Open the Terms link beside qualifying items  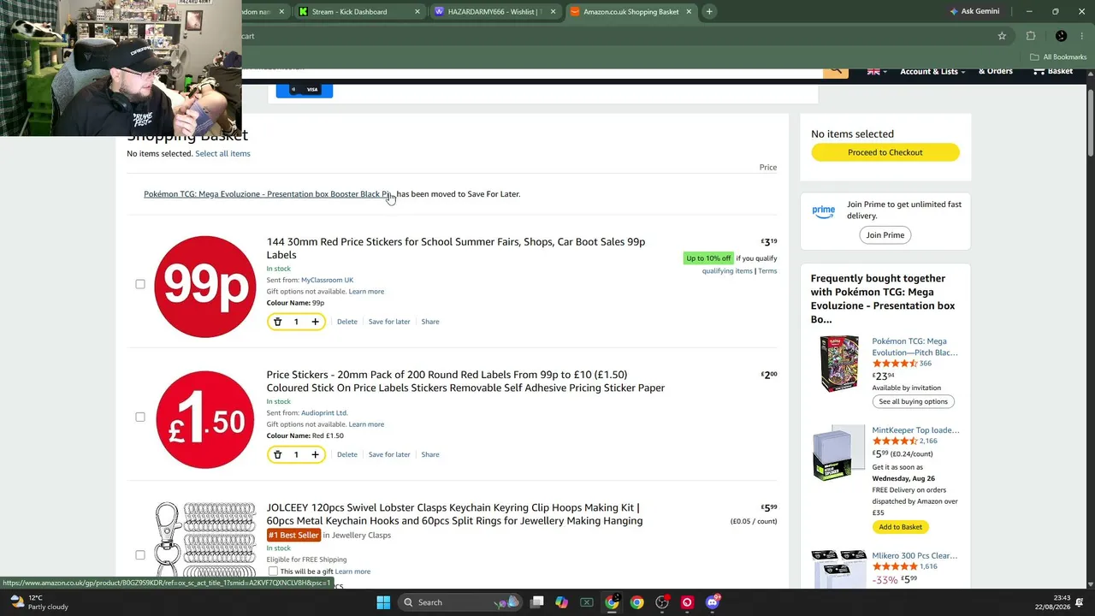[x=767, y=271]
